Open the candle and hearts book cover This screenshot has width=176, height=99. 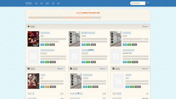click(33, 39)
